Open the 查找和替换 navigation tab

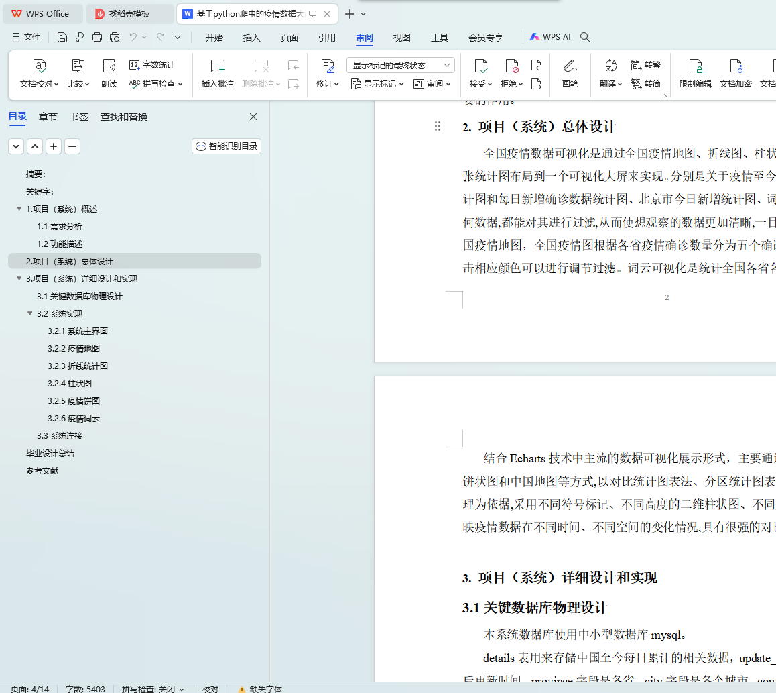point(124,117)
